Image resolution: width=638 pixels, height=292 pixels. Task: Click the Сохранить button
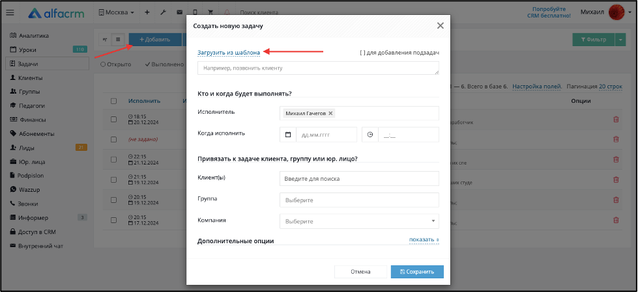click(x=417, y=272)
